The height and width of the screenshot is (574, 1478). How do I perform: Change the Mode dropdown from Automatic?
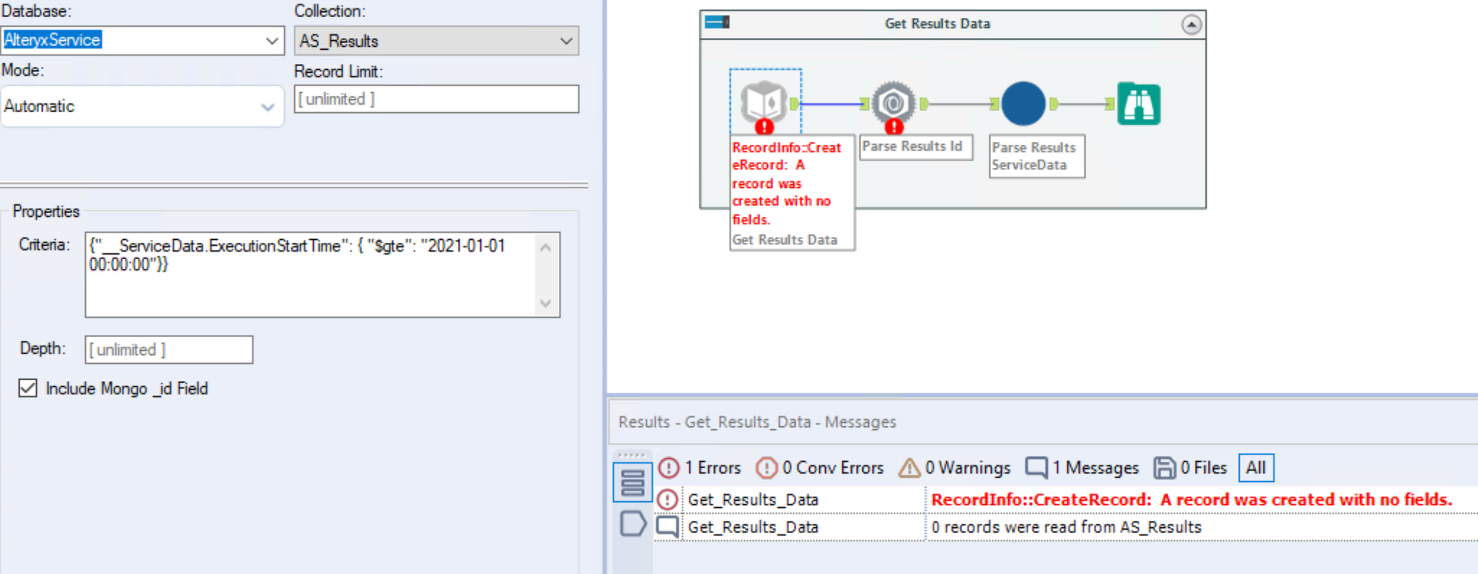pos(267,106)
